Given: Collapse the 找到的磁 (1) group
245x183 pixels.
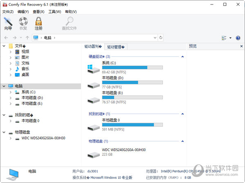Looking at the screenshot, I should pos(183,114).
